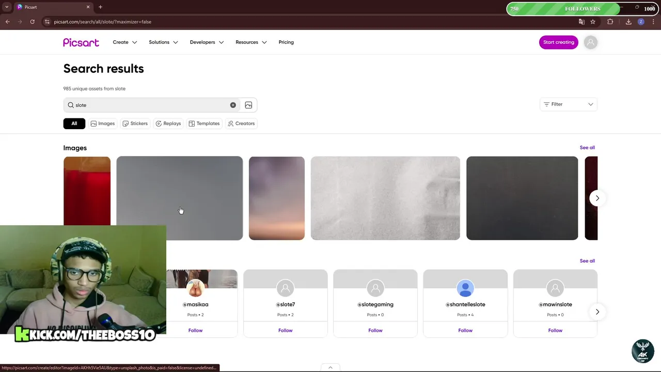Follow the @masikaa creator

tap(196, 330)
